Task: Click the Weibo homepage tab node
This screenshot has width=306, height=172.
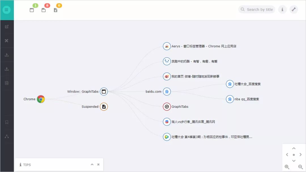Action: (167, 76)
